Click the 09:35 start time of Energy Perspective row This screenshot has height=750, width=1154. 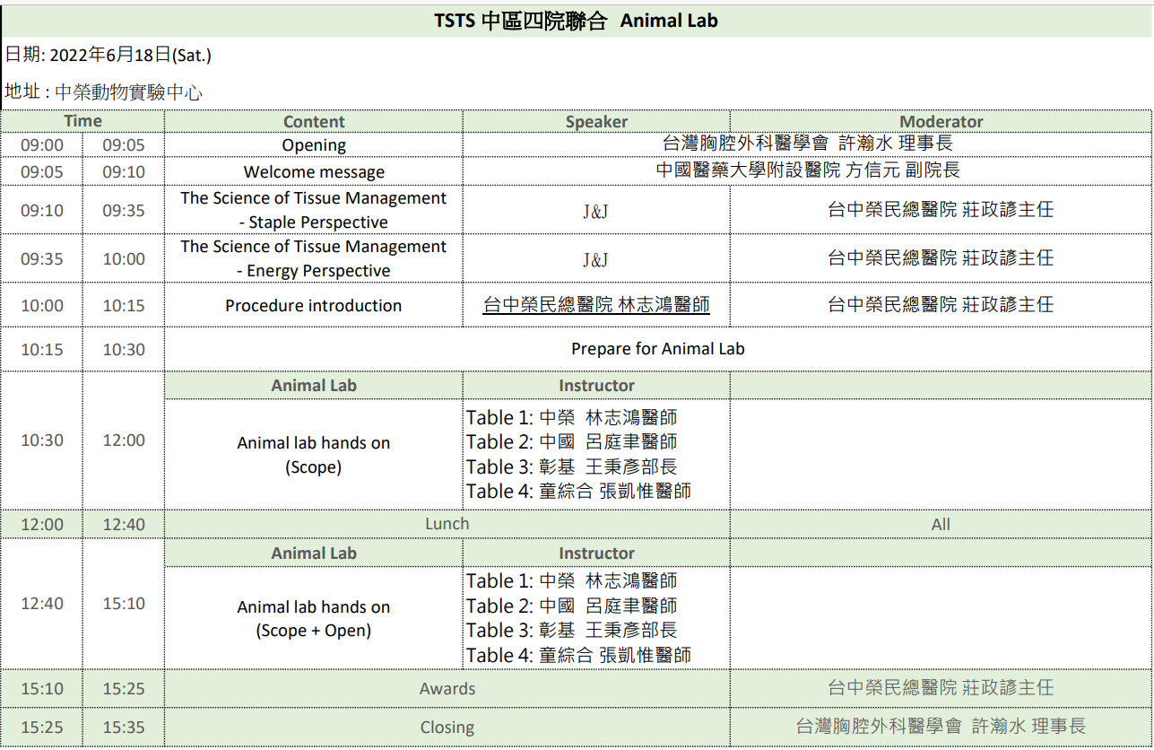coord(42,259)
